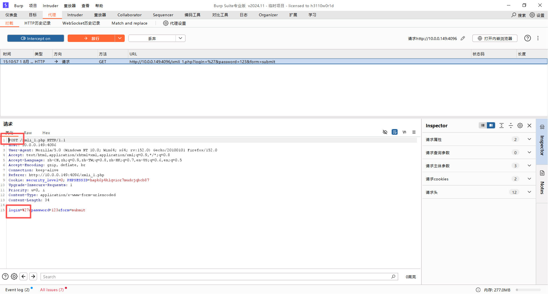Switch the Inspector to its right layout toggle
This screenshot has height=294, width=548.
coord(491,125)
